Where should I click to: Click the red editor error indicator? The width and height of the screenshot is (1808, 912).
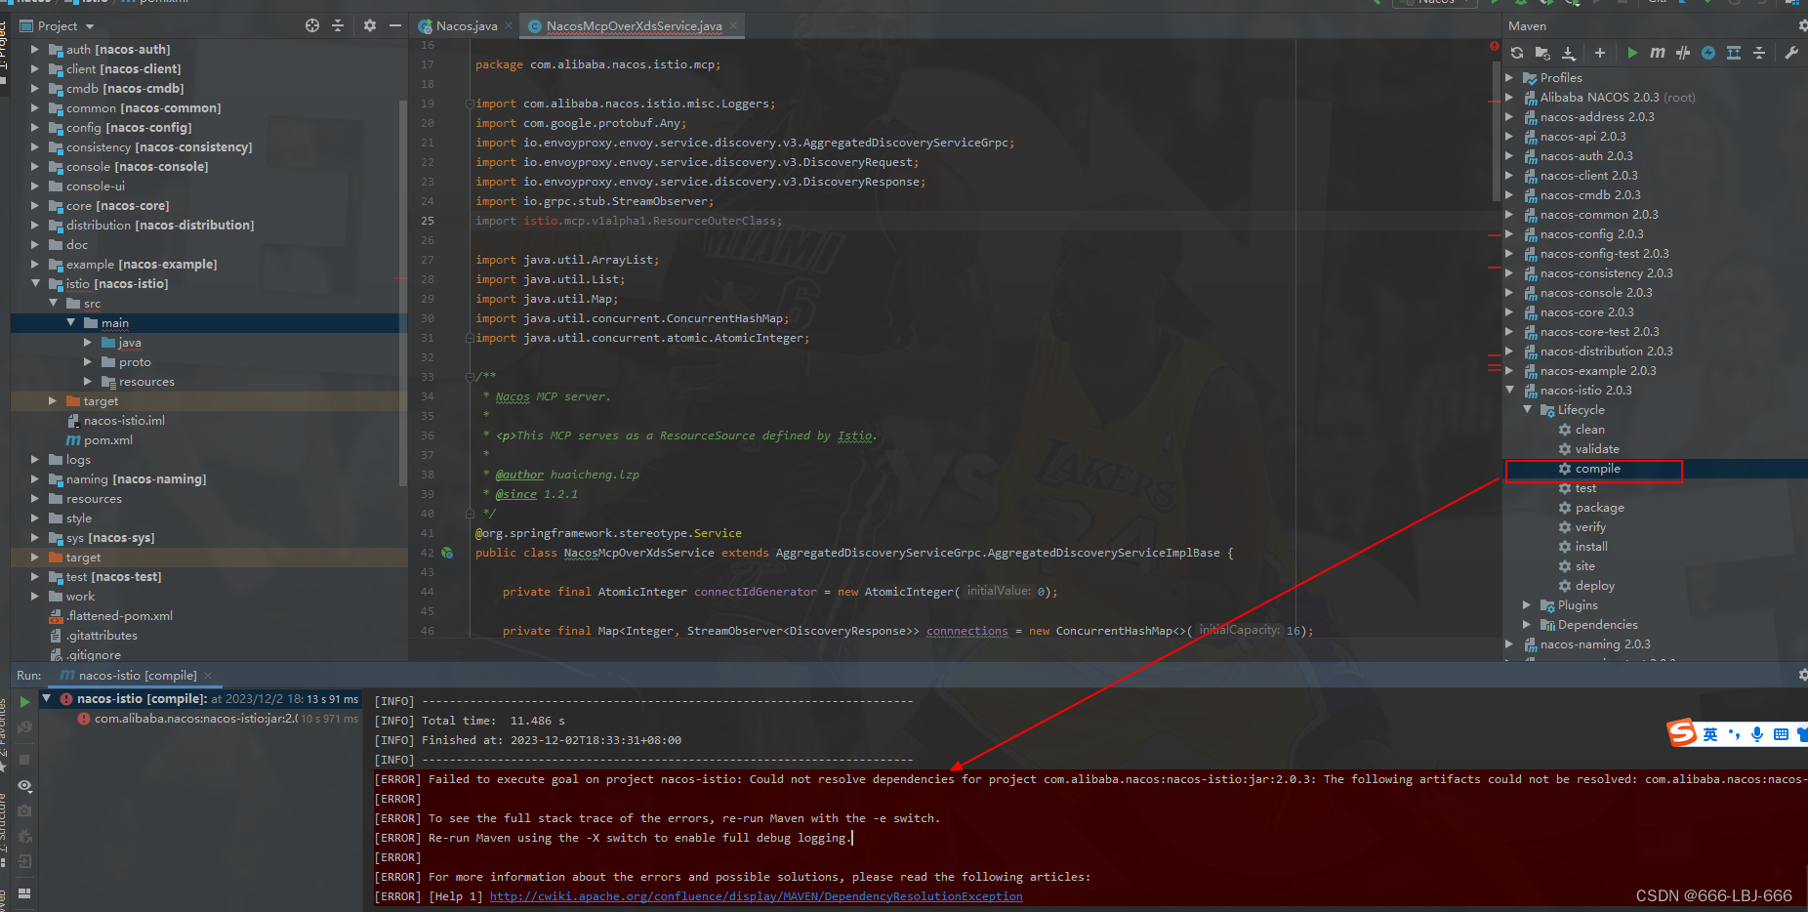[1494, 46]
